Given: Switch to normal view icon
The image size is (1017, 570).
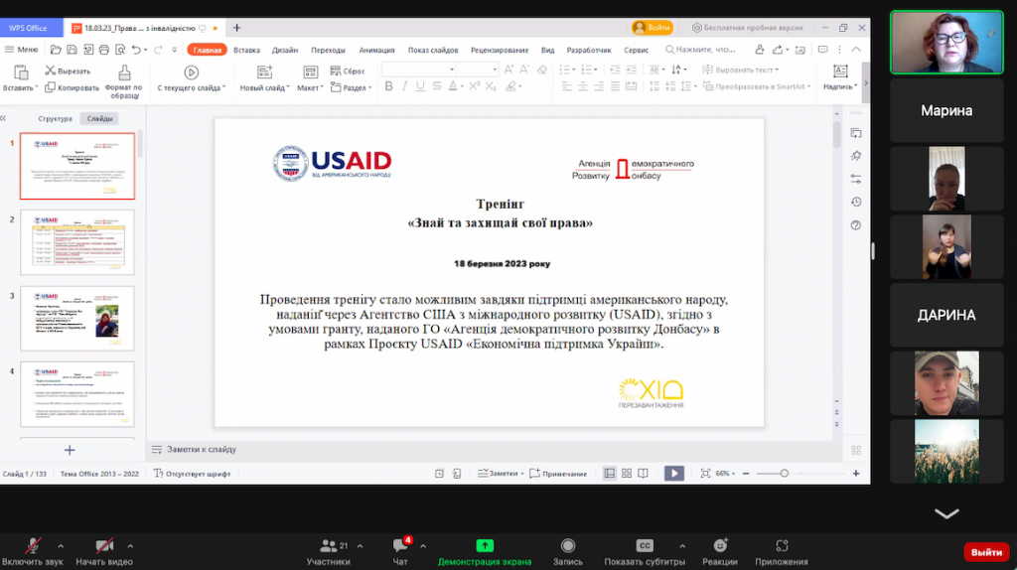Looking at the screenshot, I should (x=610, y=474).
